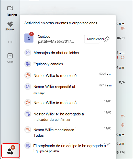
Task: Pin the Contoso account with pin icon
Action: 107,39
